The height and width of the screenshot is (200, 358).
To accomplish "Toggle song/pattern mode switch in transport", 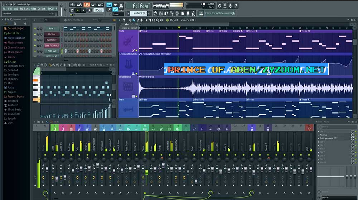I will coord(72,10).
